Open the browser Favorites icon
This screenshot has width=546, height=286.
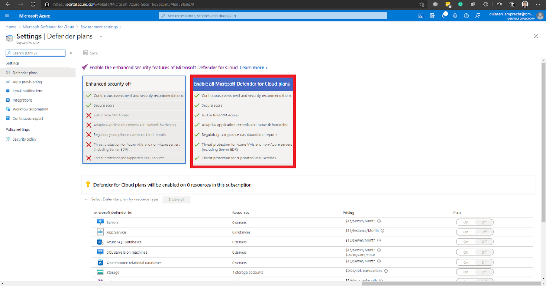pyautogui.click(x=499, y=4)
